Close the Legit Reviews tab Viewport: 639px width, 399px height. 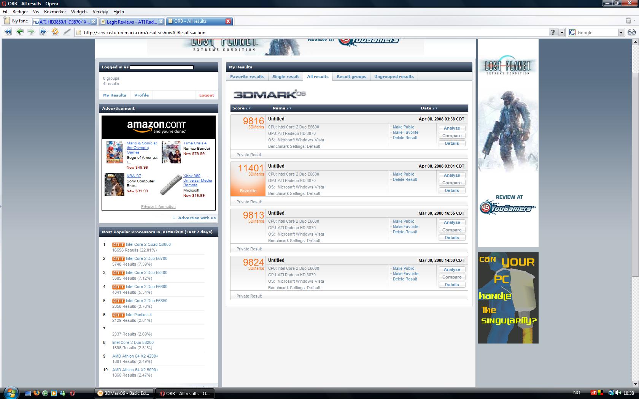161,21
